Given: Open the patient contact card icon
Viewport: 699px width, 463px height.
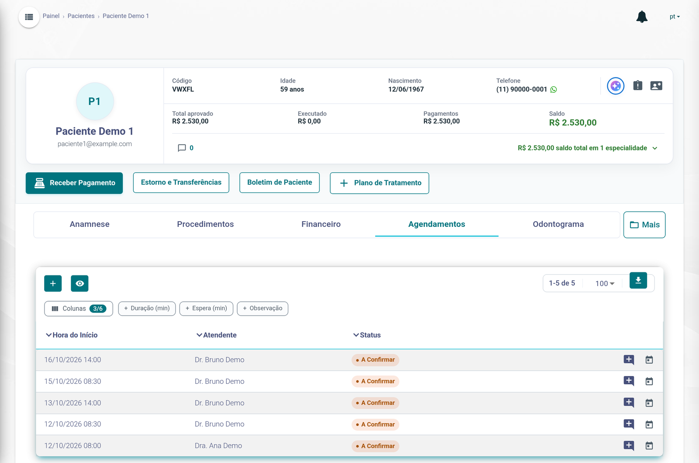Looking at the screenshot, I should tap(656, 86).
